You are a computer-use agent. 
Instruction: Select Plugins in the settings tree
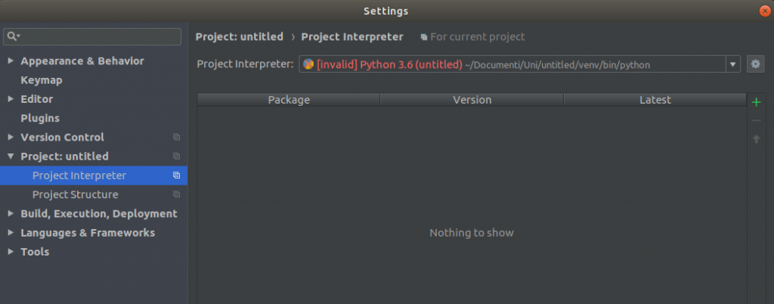[x=40, y=119]
